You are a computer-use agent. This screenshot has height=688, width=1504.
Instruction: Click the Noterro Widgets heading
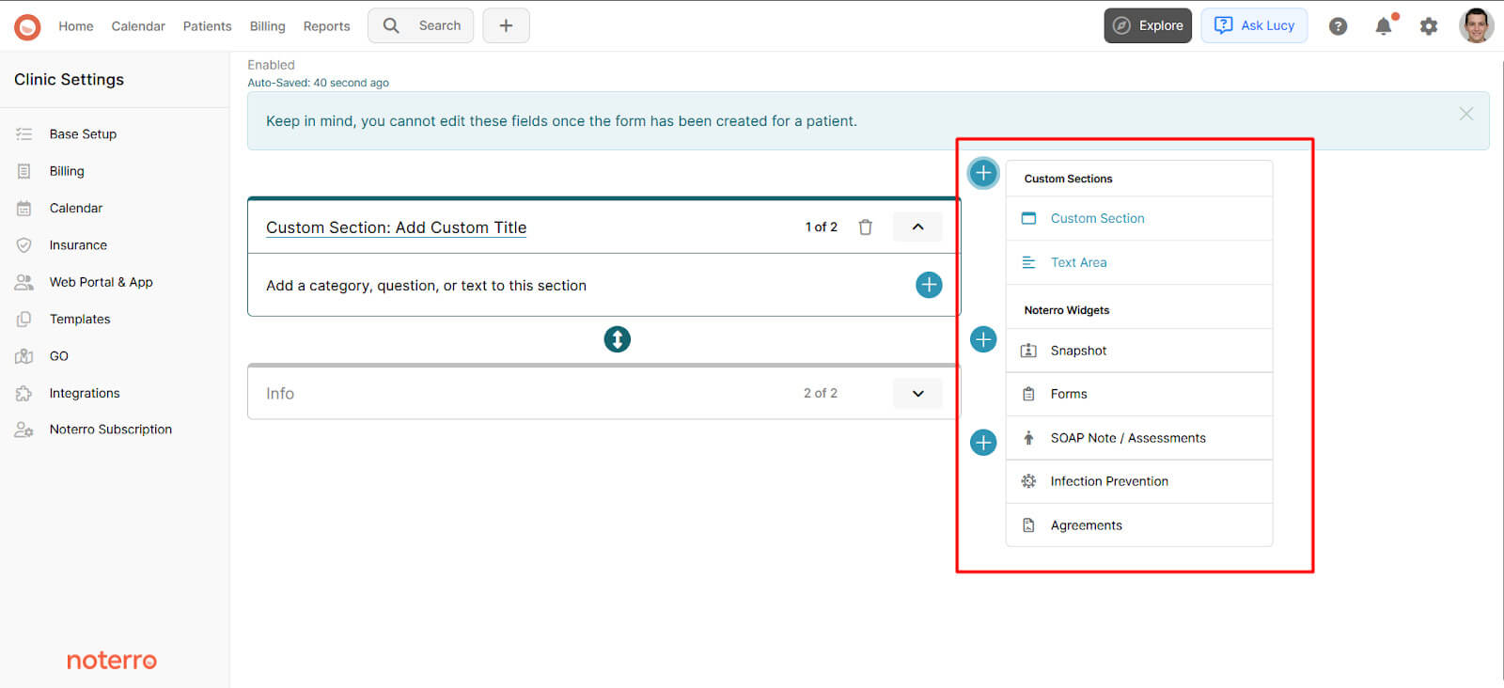(1067, 310)
